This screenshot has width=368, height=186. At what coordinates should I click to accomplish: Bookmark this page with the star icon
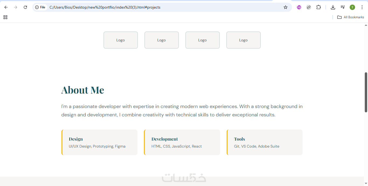[x=286, y=7]
